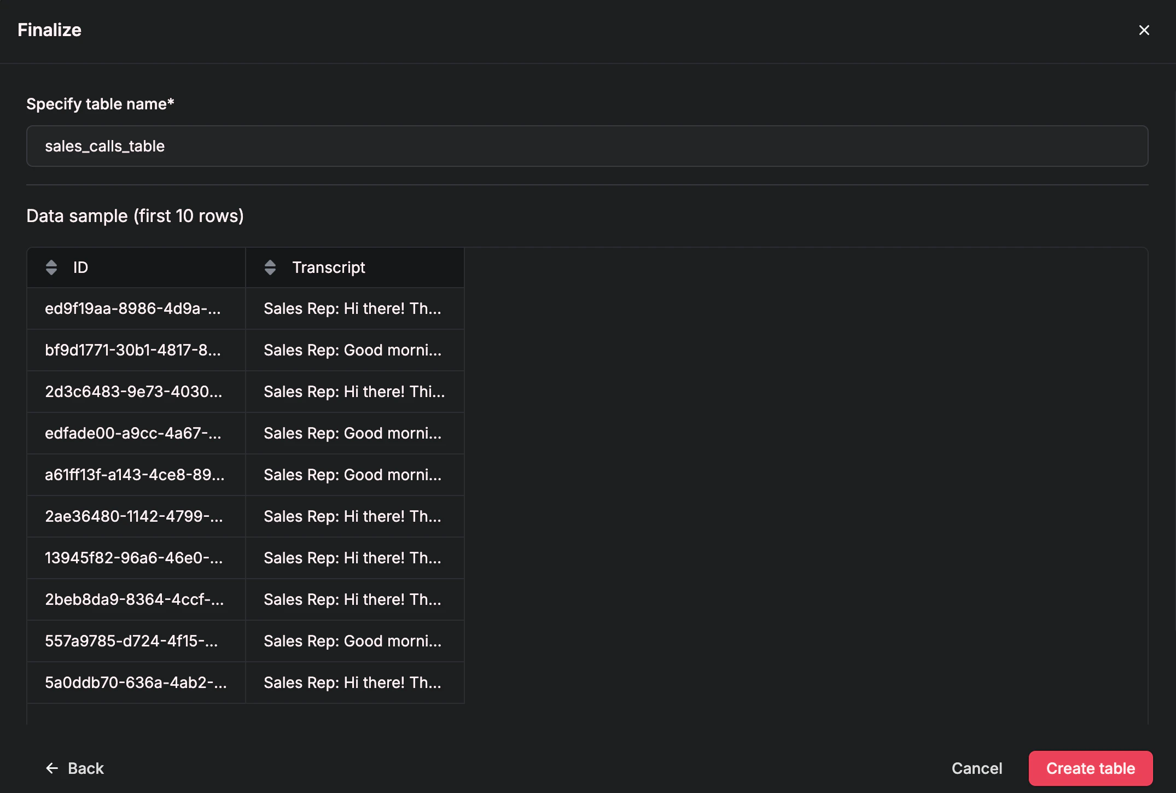Click transcript cell of 5a0ddb70-636a-4ab2 row

[352, 683]
